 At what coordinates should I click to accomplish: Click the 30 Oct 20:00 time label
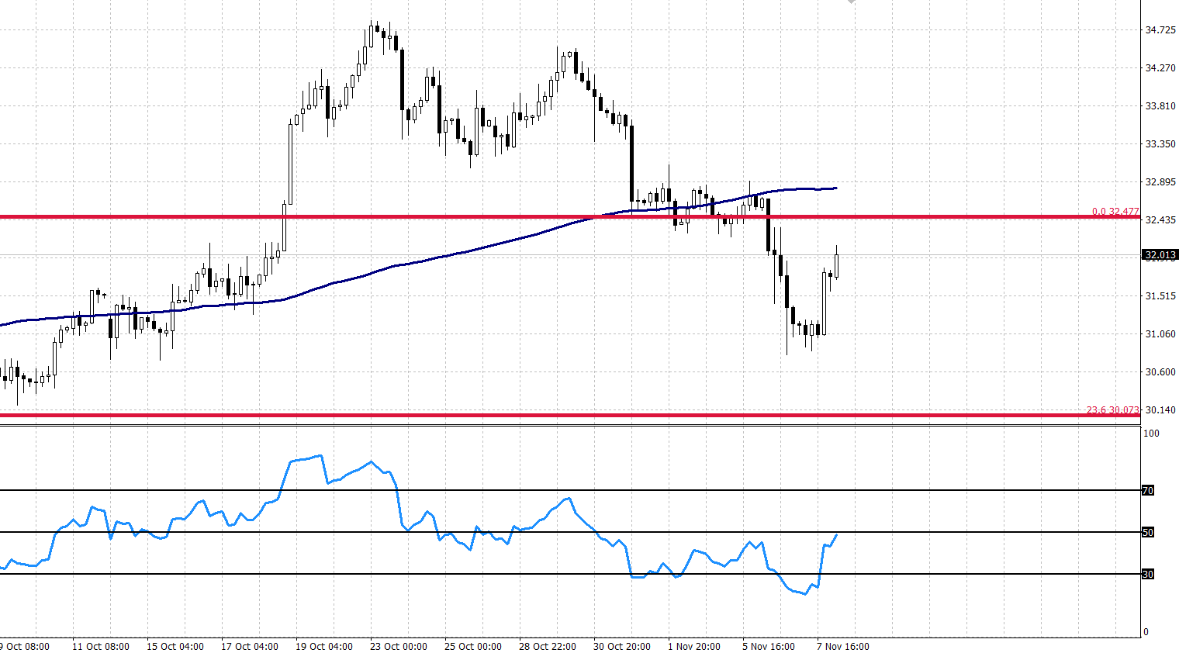click(x=622, y=647)
